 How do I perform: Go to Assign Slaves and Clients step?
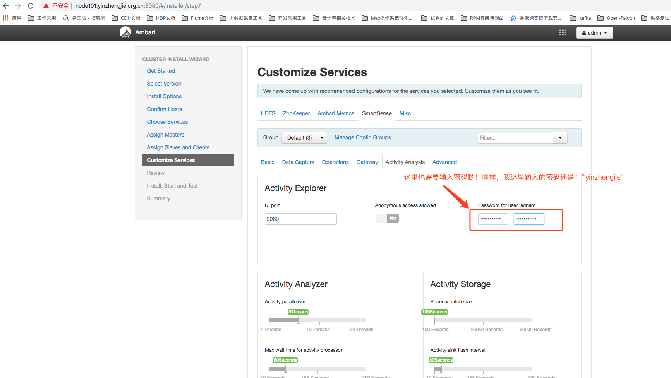click(x=178, y=147)
